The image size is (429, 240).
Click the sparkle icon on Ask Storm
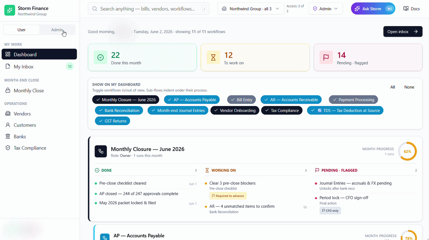357,9
